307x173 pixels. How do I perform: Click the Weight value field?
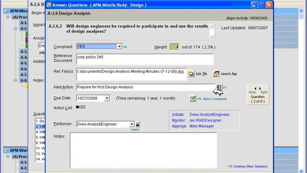[175, 47]
